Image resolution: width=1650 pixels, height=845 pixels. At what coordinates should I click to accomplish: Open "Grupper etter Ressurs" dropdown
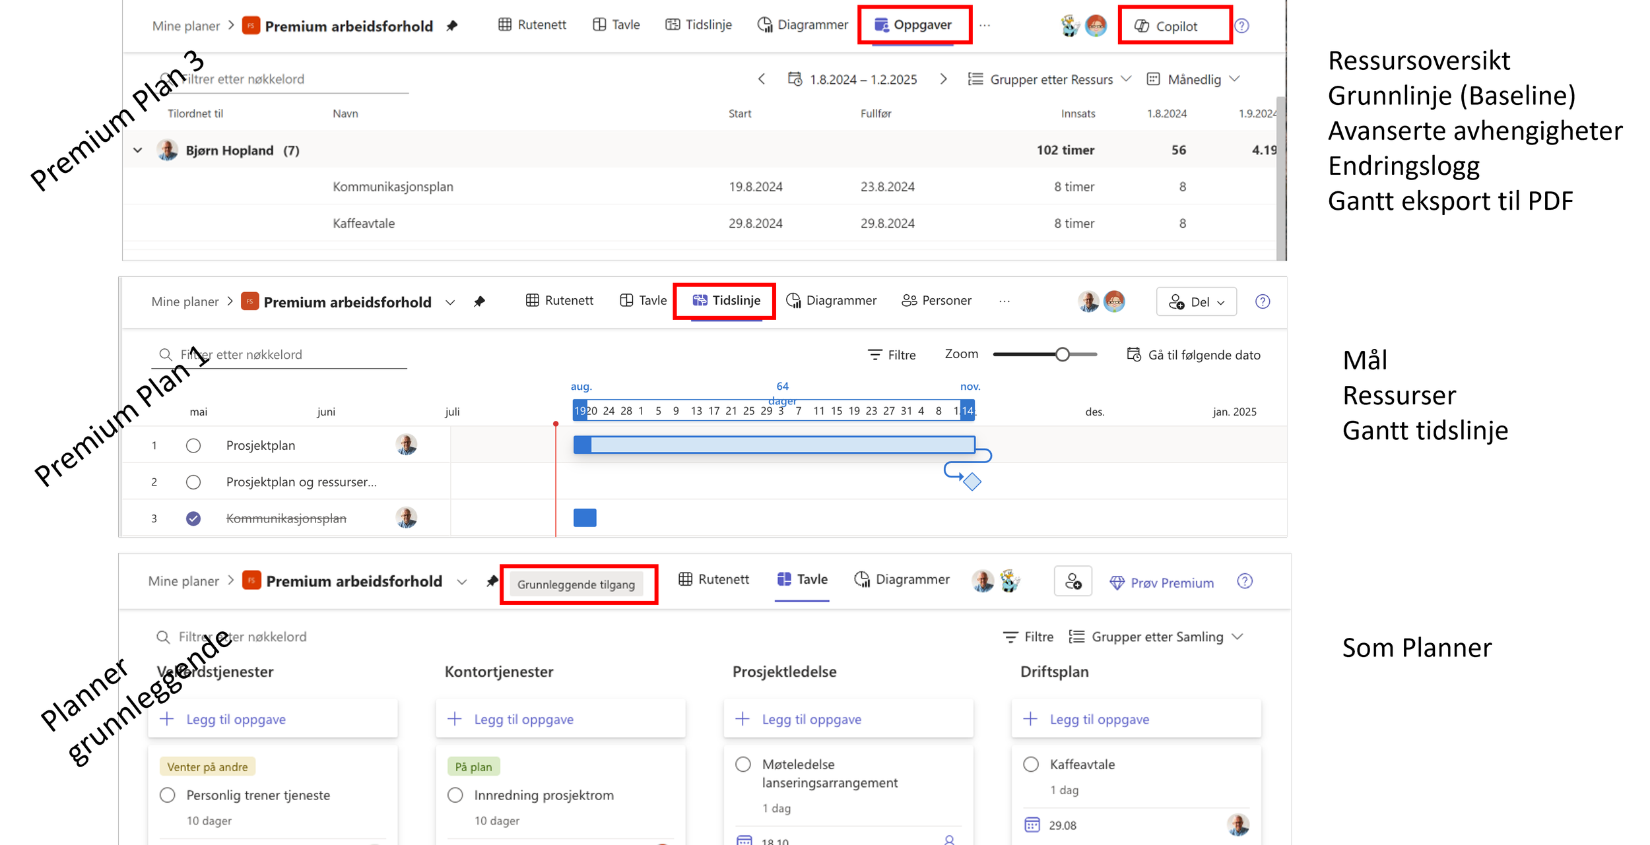click(1050, 79)
